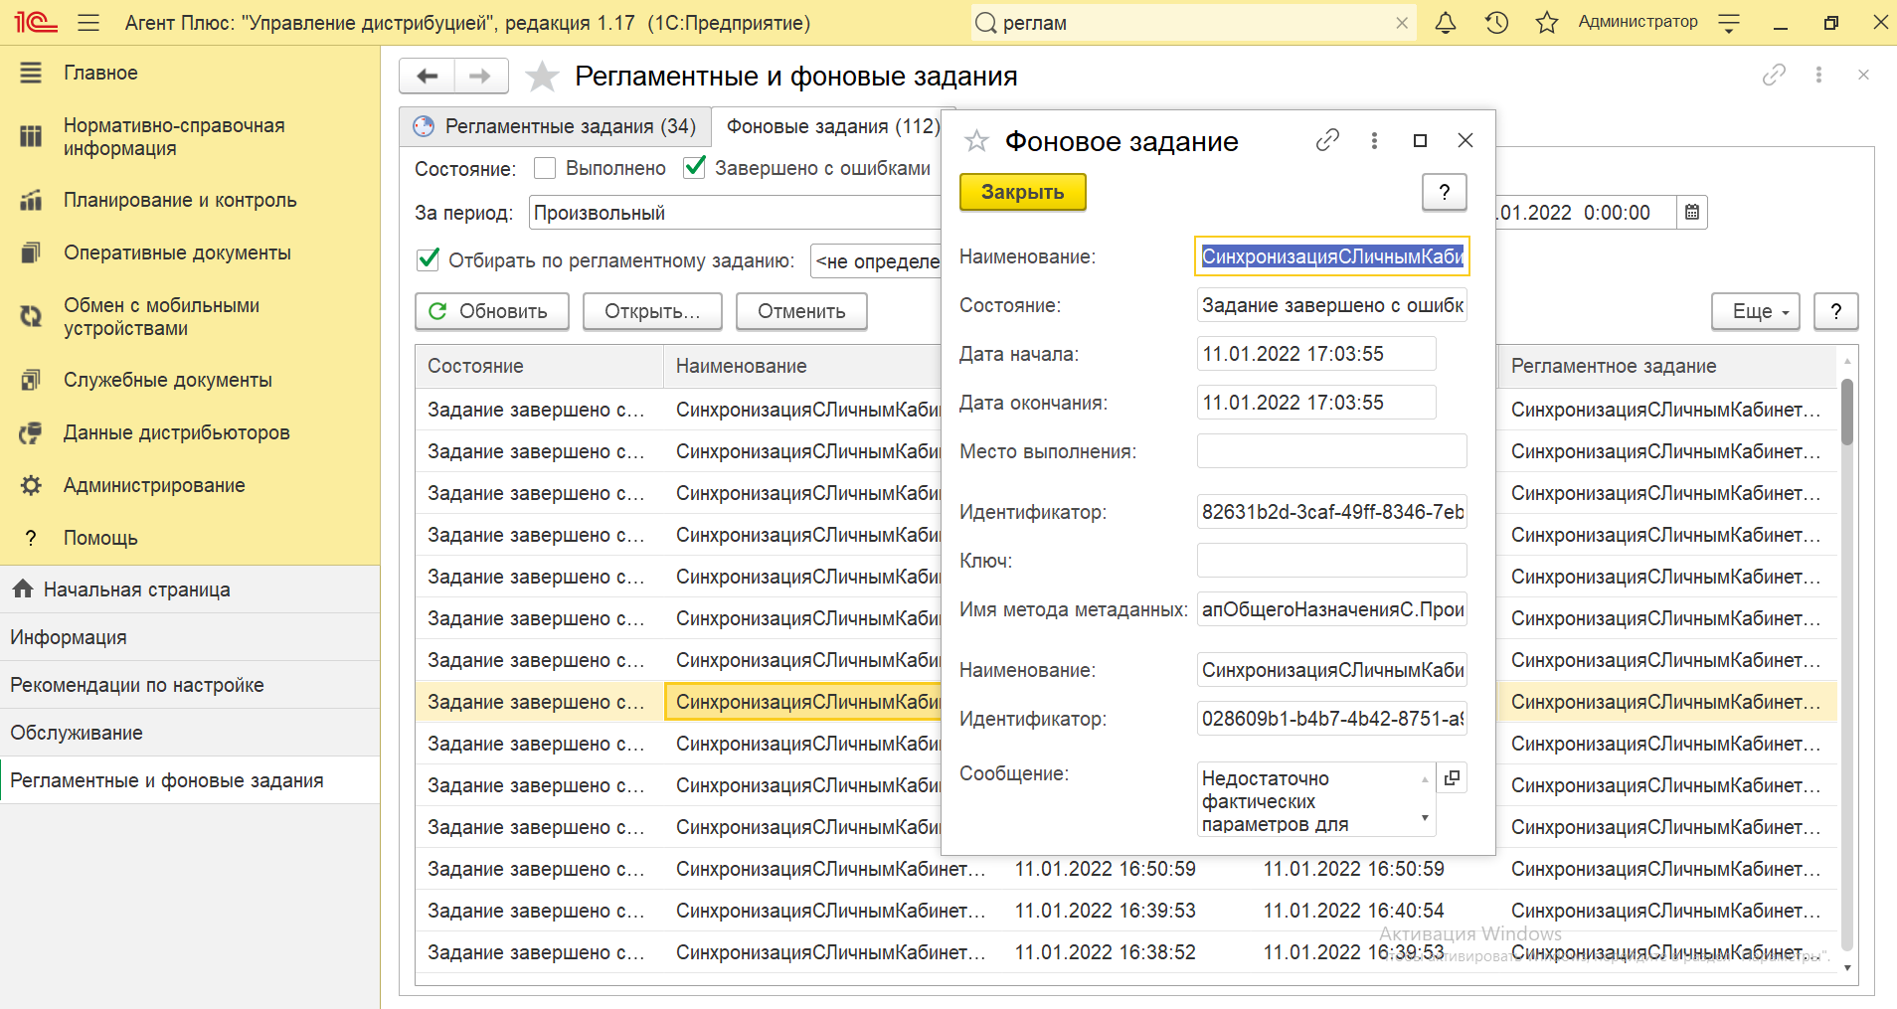Open calendar picker for period date
This screenshot has height=1009, width=1897.
point(1692,212)
